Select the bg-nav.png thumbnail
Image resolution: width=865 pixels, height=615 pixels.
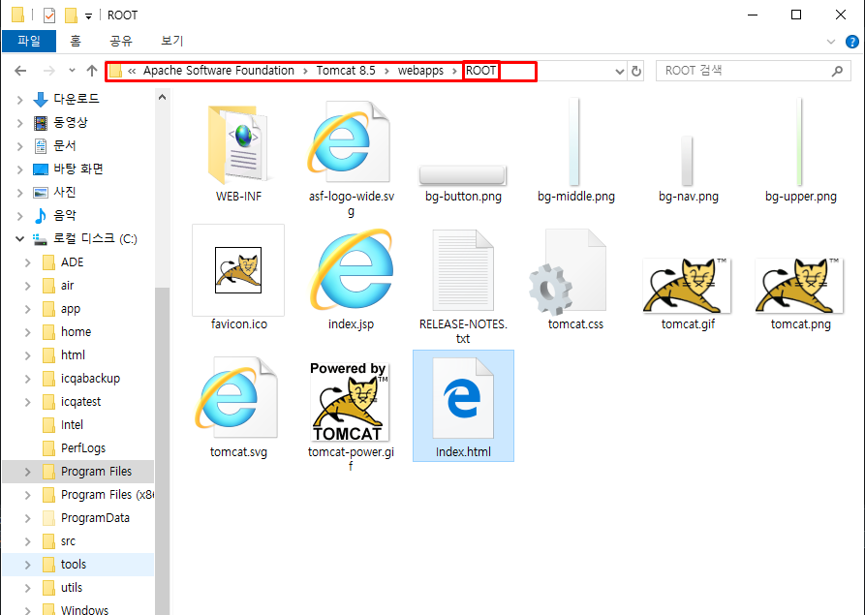pyautogui.click(x=687, y=161)
